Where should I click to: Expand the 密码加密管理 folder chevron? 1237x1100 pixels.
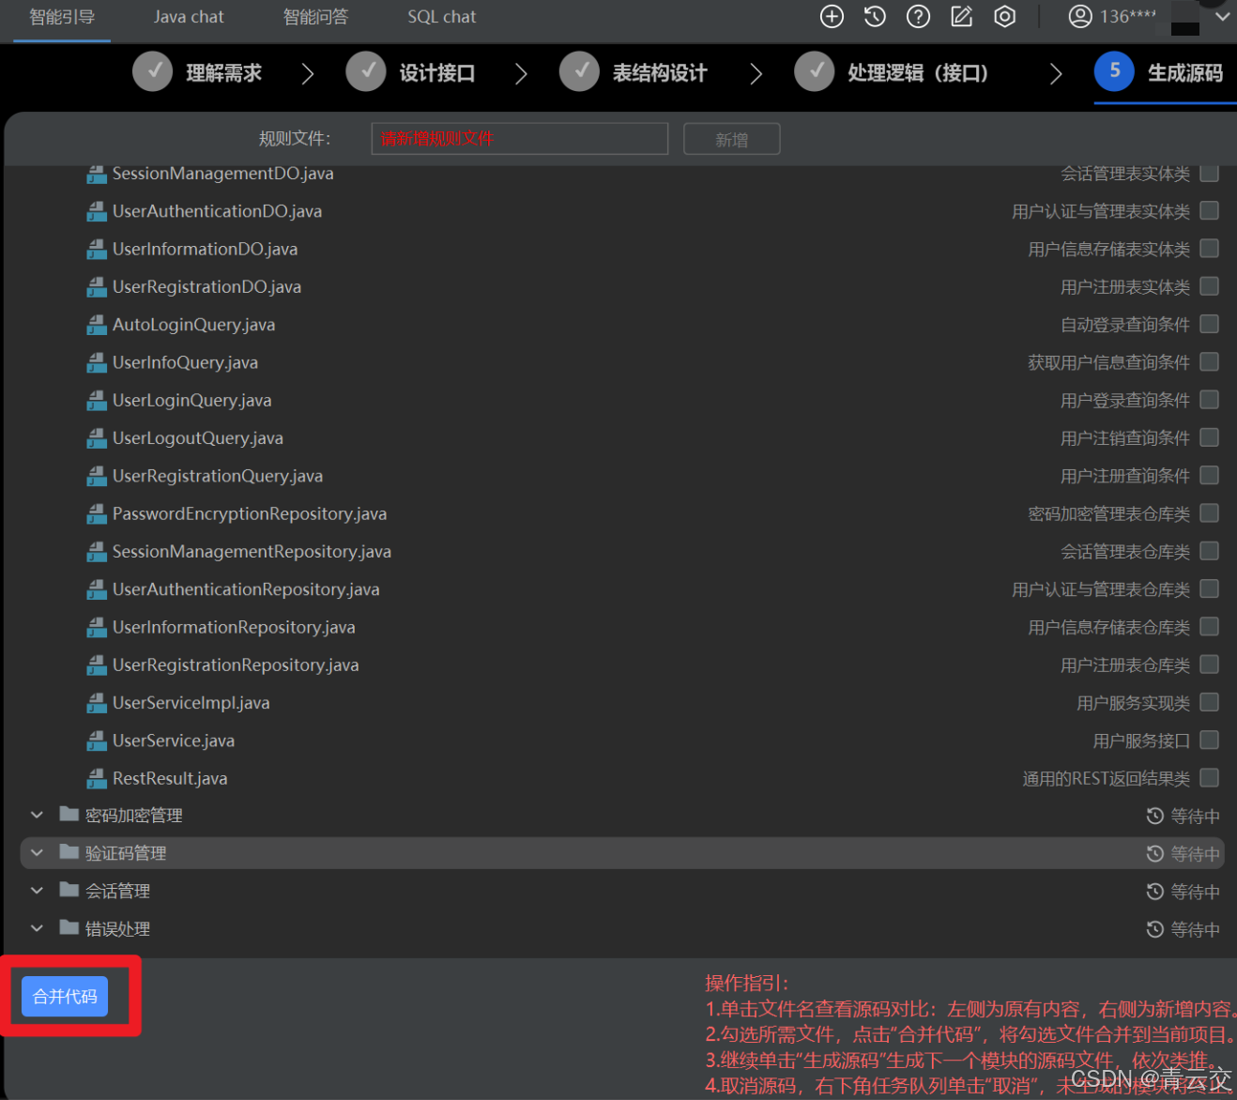(x=37, y=815)
